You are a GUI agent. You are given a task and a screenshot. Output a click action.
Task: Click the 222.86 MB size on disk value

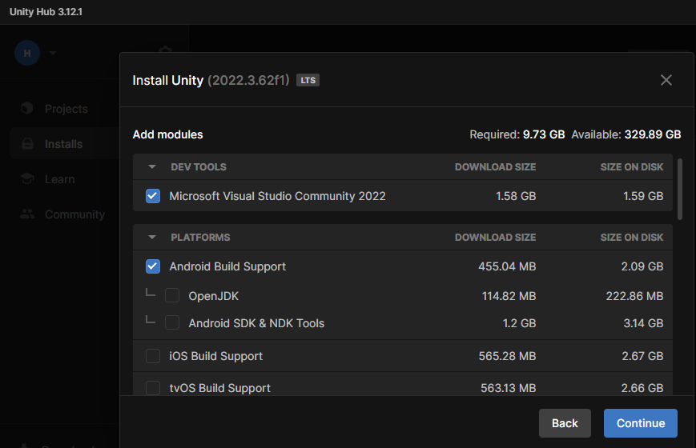(634, 296)
